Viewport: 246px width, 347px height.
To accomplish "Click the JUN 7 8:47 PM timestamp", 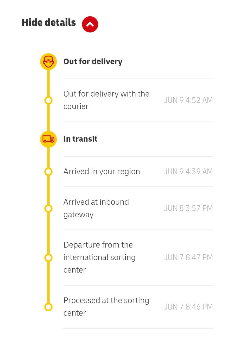I will pos(188,257).
